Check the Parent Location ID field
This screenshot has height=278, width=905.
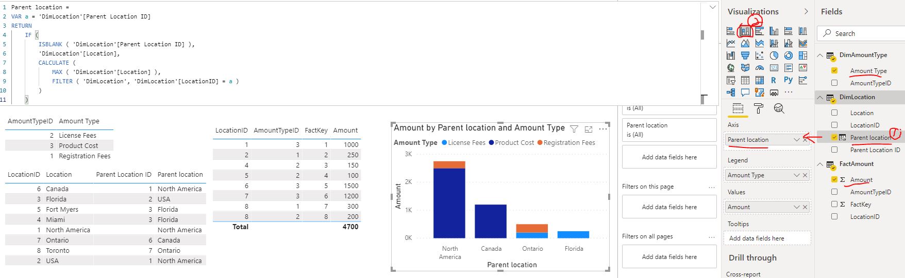coord(834,150)
